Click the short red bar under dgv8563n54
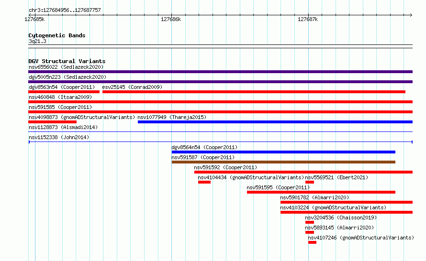Image resolution: width=426 pixels, height=261 pixels. (x=64, y=92)
